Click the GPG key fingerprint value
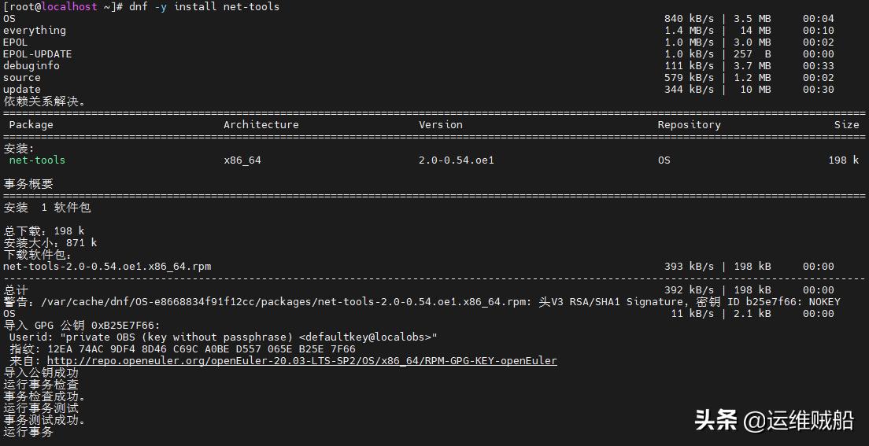 [202, 348]
